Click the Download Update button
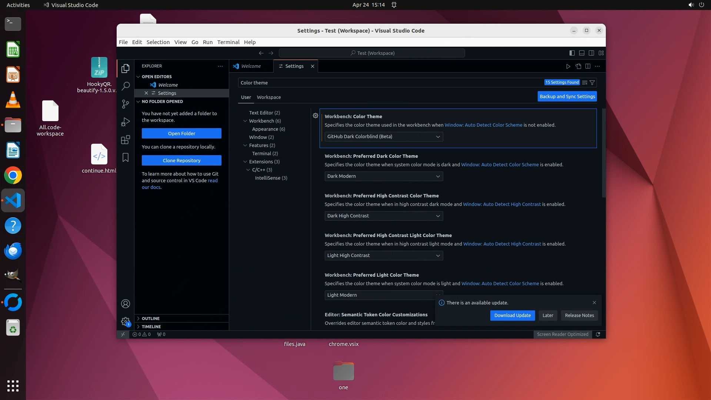This screenshot has width=711, height=400. pyautogui.click(x=512, y=316)
